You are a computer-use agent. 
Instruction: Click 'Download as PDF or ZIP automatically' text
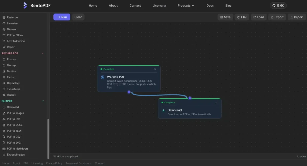click(189, 114)
